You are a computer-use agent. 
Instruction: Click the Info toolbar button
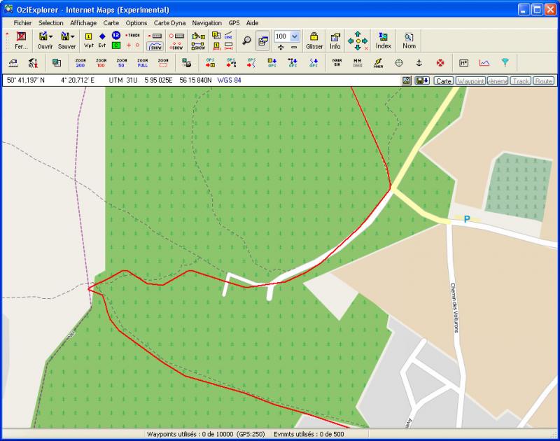[x=335, y=41]
